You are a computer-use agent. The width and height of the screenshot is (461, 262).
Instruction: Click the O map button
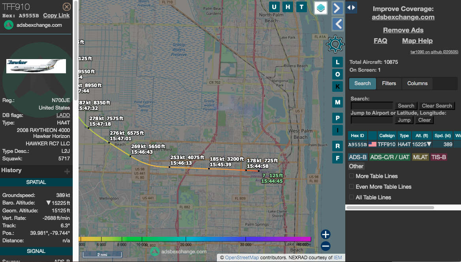(337, 74)
